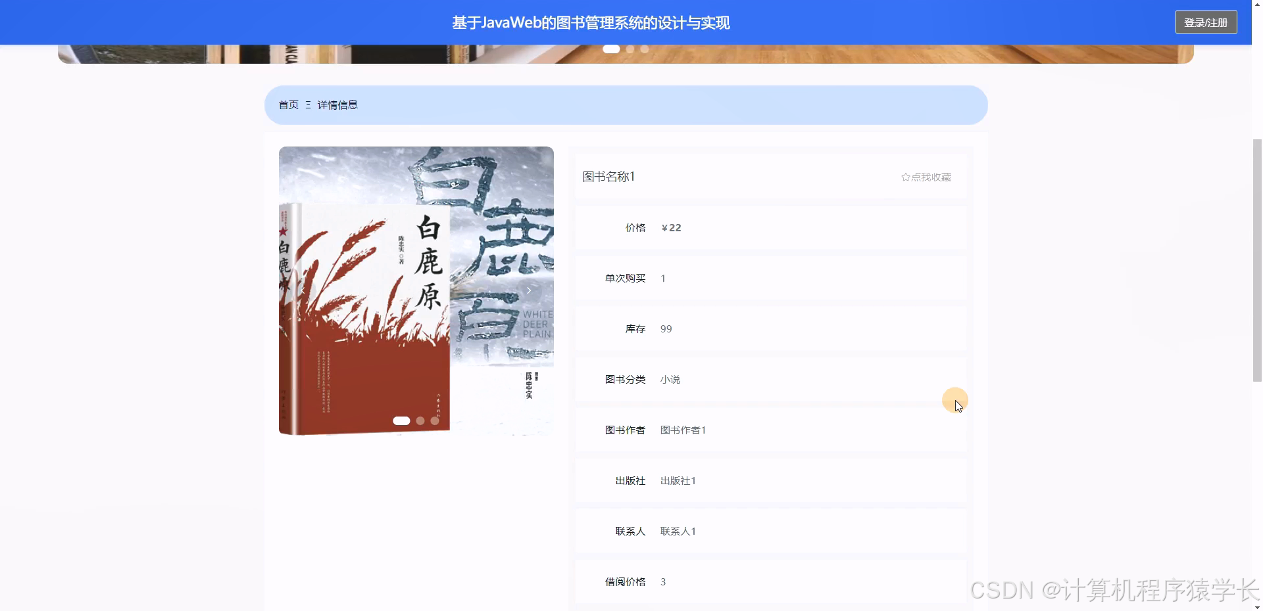Click the breadcrumb separator icon

coord(307,104)
